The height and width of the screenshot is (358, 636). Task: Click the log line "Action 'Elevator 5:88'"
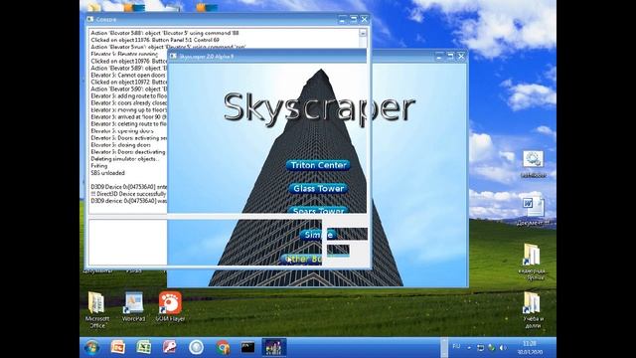point(165,33)
